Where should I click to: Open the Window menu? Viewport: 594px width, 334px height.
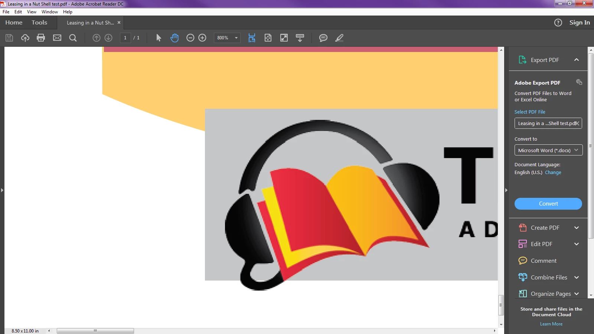[x=50, y=12]
